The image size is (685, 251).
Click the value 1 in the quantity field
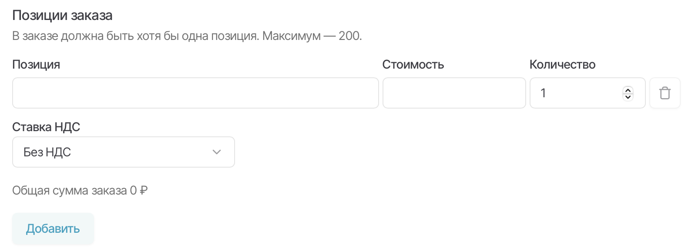[543, 93]
